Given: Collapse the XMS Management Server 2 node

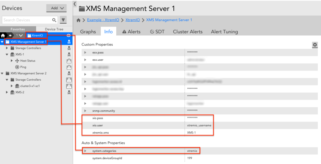Looking at the screenshot, I should (2, 74).
